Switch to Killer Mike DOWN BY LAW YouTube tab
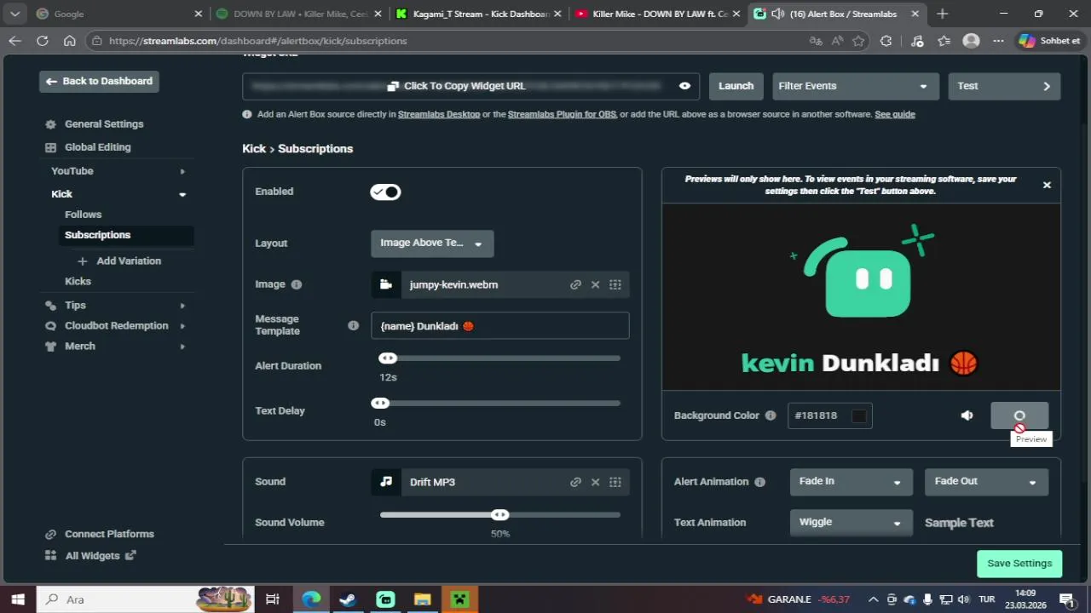 tap(659, 14)
